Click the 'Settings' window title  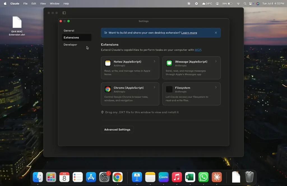(143, 21)
